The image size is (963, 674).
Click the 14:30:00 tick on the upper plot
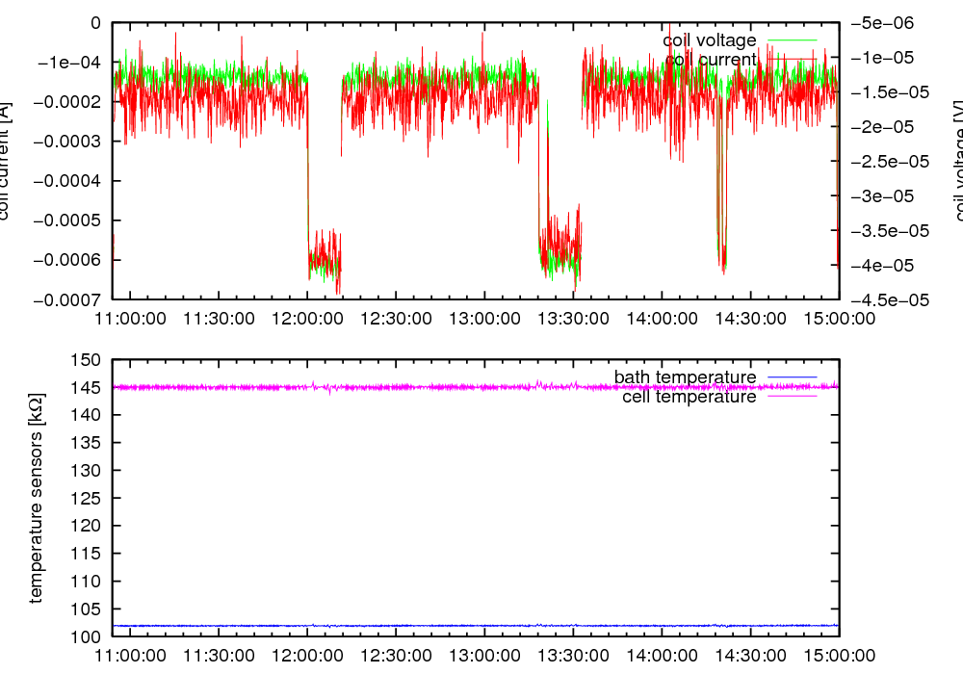point(748,318)
